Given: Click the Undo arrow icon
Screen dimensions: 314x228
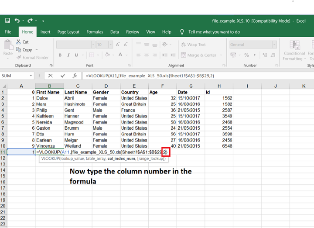Looking at the screenshot, I should (17, 21).
